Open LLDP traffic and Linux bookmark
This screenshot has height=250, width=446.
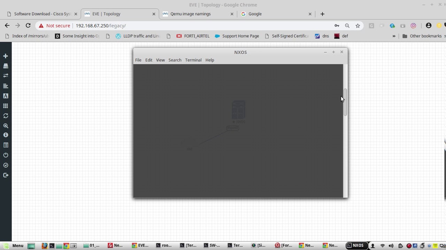[x=138, y=36]
